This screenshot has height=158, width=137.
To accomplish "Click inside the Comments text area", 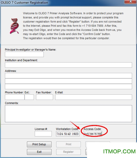I will [68, 114].
